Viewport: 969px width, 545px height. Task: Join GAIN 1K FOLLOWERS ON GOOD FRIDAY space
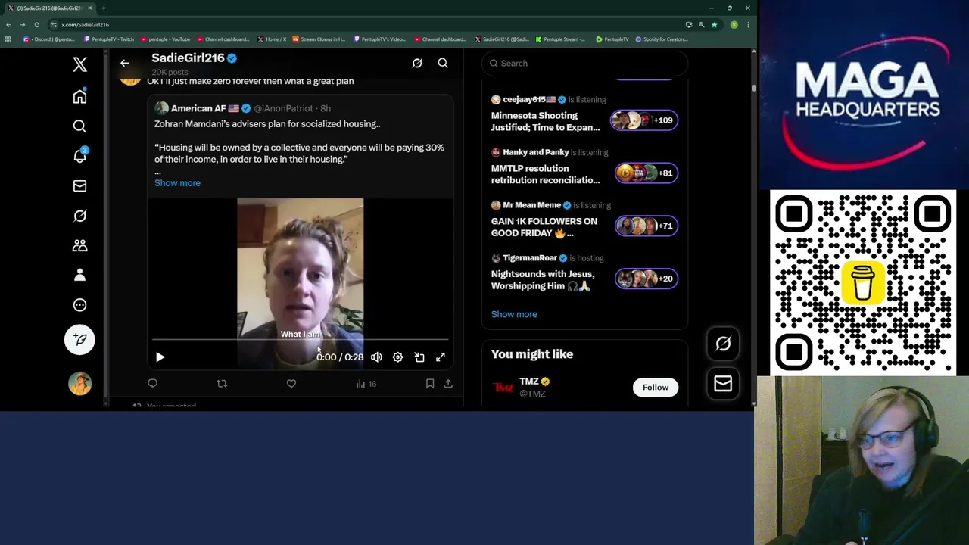point(544,227)
